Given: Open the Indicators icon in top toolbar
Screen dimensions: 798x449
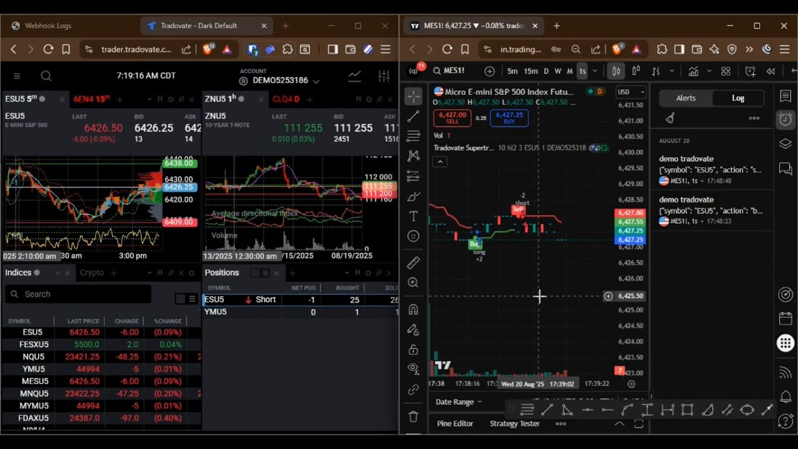Looking at the screenshot, I should coord(693,71).
